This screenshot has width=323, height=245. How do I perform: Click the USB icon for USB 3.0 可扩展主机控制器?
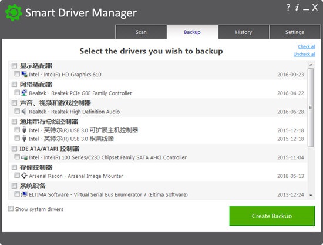pyautogui.click(x=24, y=130)
